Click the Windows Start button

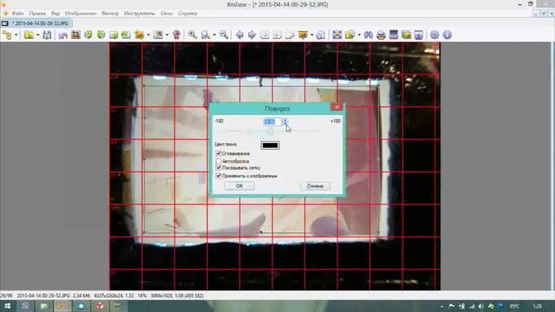pos(7,306)
